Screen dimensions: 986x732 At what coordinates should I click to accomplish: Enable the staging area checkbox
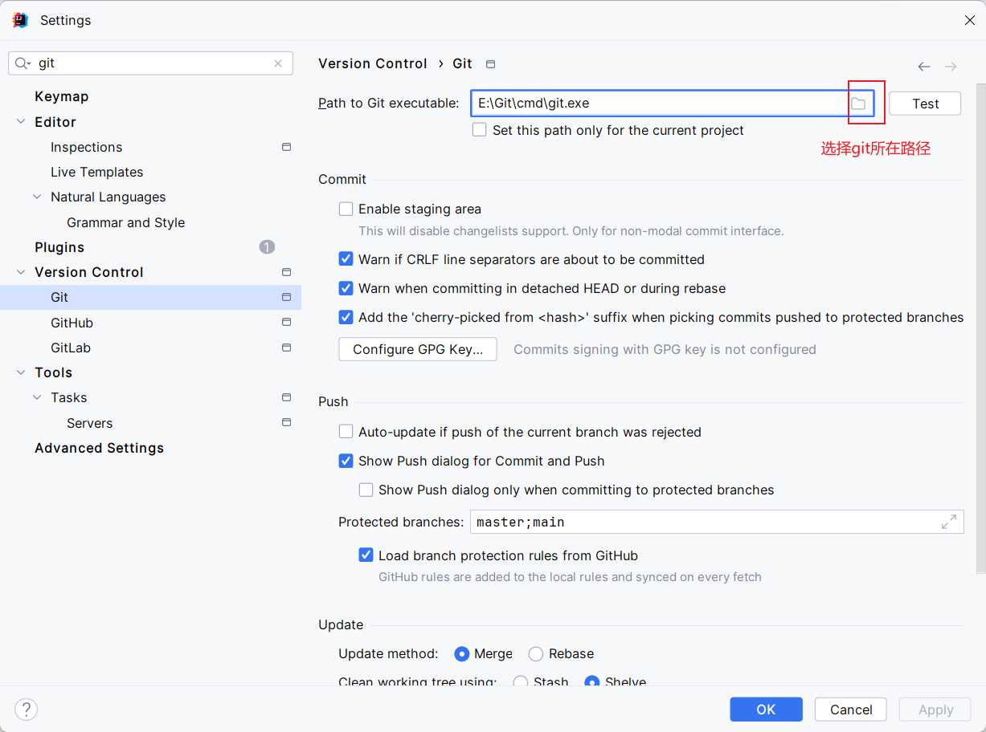(x=346, y=209)
